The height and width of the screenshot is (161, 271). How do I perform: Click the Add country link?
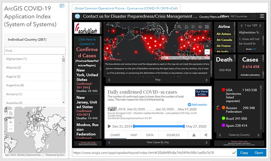point(197,105)
